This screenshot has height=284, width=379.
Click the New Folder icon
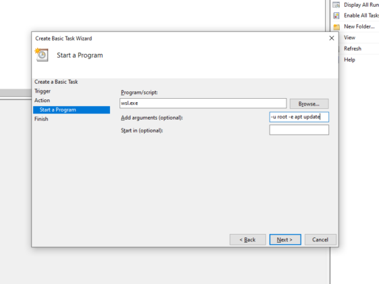point(336,26)
